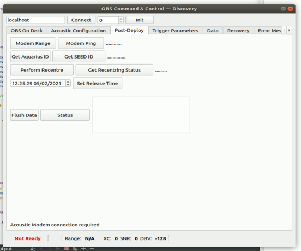Increase the modem ID spinbox value
This screenshot has width=301, height=251.
point(121,19)
